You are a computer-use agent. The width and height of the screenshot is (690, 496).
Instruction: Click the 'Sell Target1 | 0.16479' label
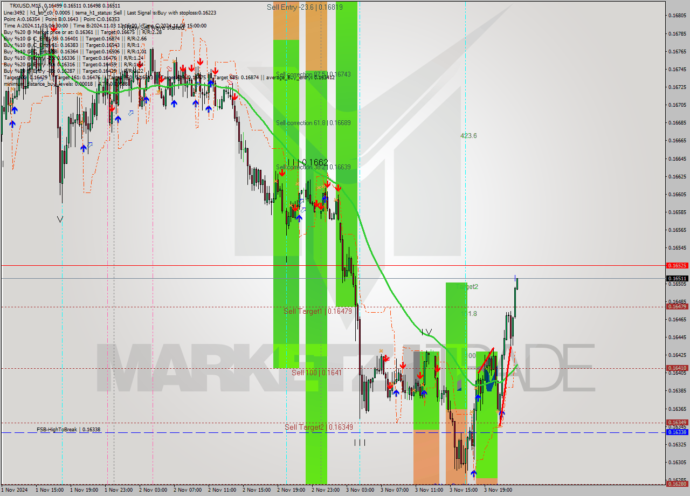click(318, 311)
